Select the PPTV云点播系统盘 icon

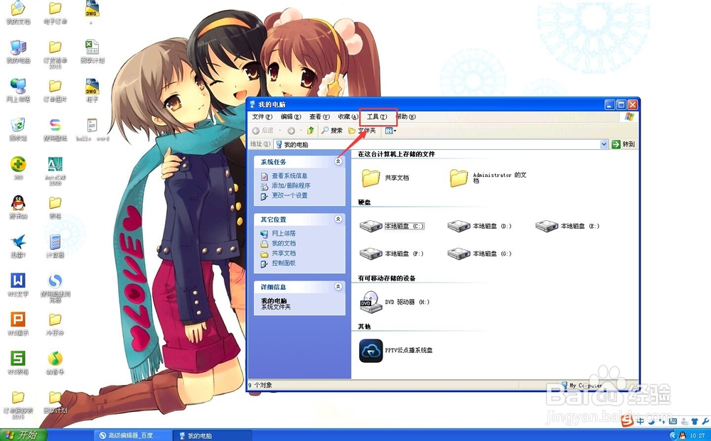[x=371, y=351]
